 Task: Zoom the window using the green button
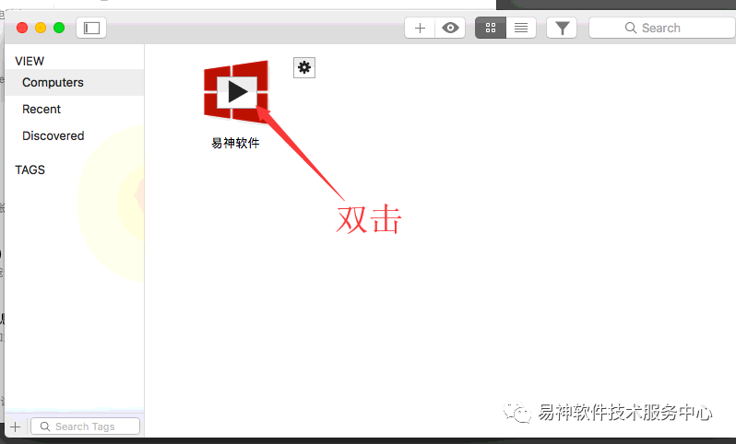pyautogui.click(x=59, y=28)
